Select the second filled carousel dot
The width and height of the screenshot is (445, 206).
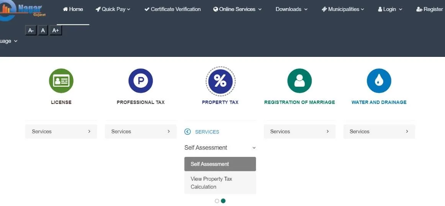coord(223,201)
